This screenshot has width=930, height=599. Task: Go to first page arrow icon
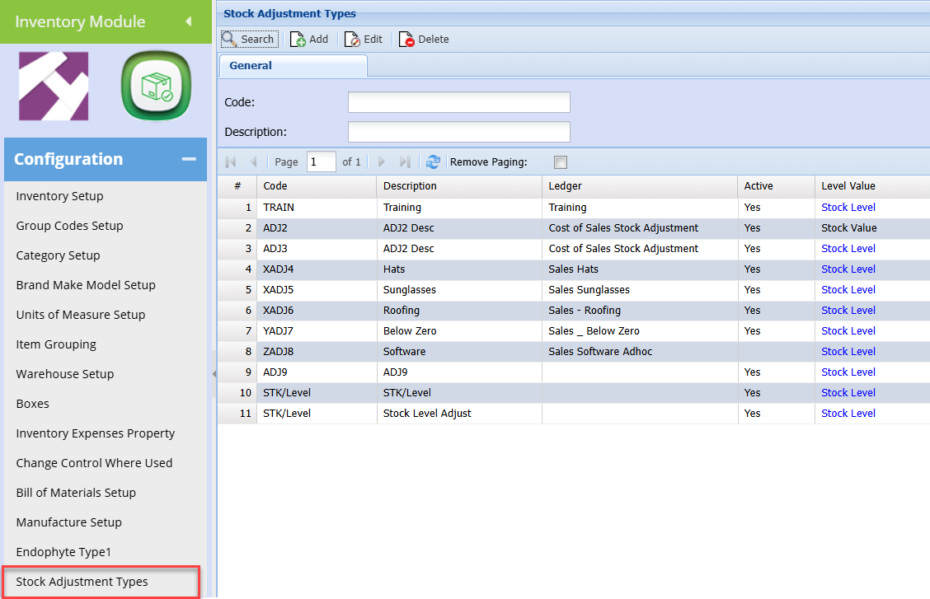[x=231, y=162]
